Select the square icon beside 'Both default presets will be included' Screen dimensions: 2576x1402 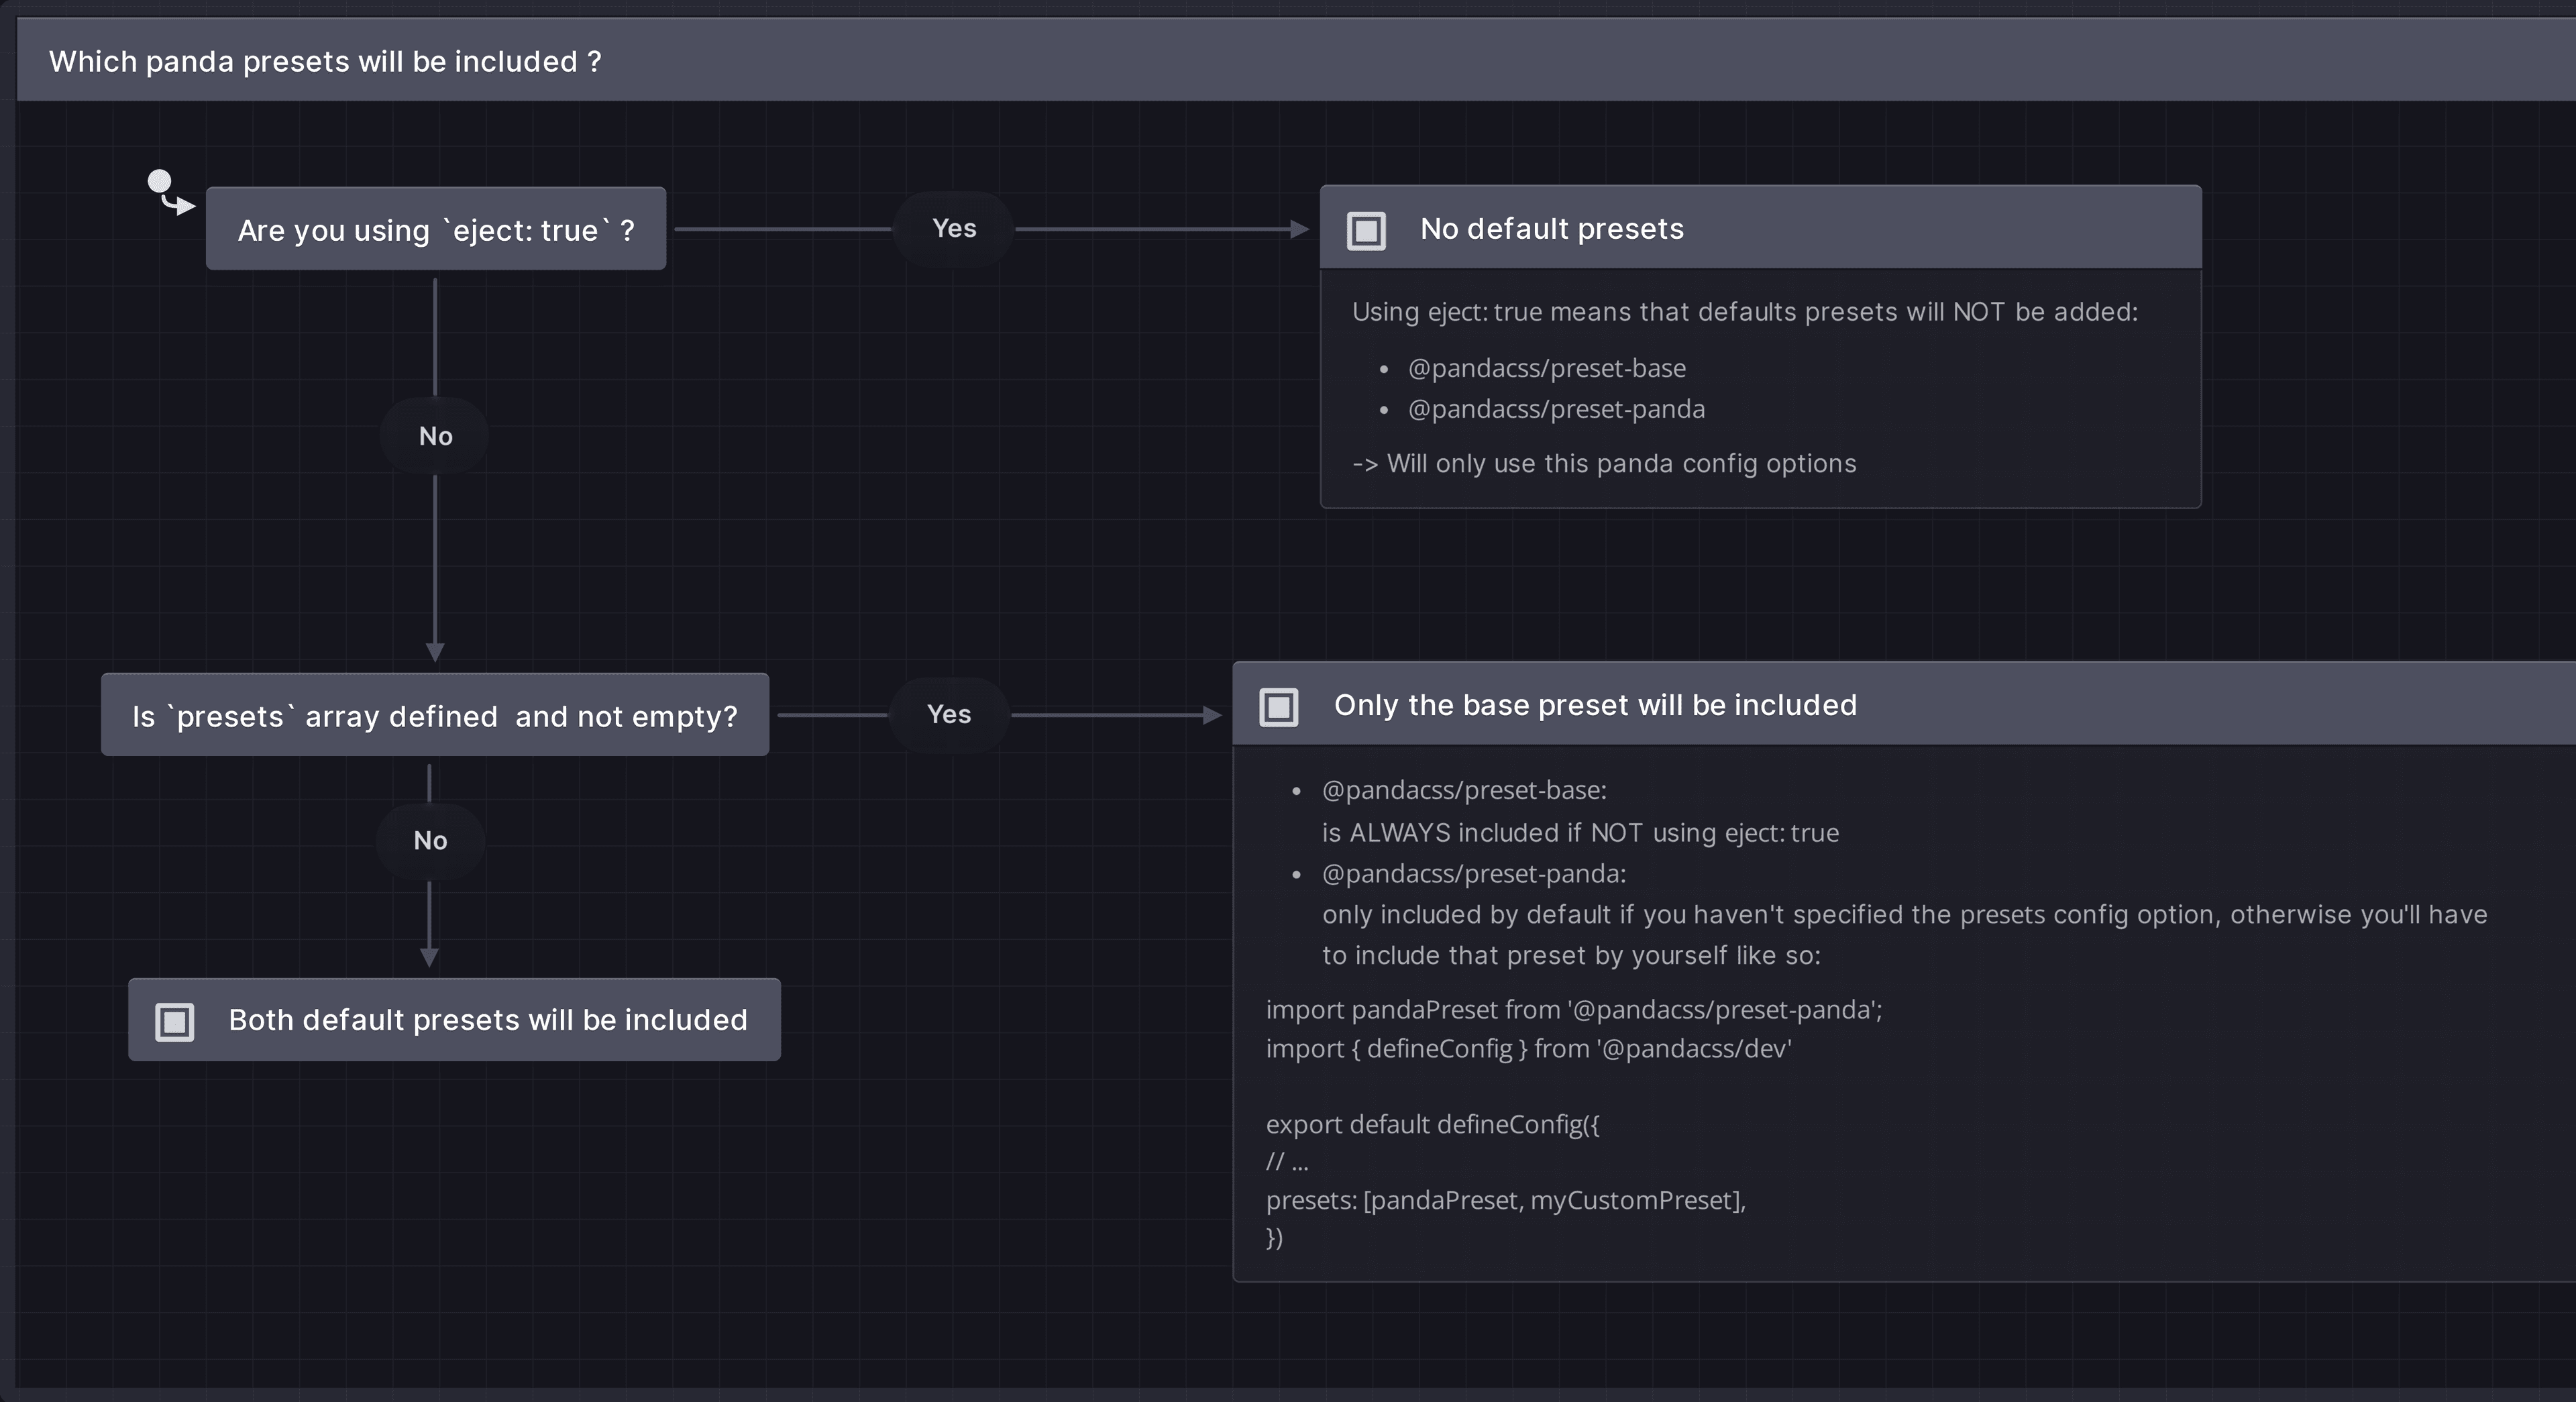pos(174,1021)
